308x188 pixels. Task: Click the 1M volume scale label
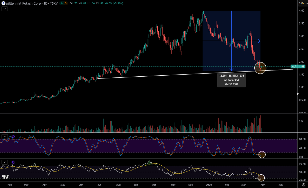301,121
